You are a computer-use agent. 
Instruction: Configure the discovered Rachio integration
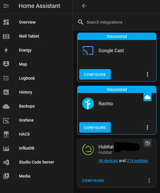pos(95,127)
